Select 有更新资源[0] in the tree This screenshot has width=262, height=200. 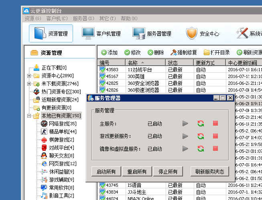[56, 108]
